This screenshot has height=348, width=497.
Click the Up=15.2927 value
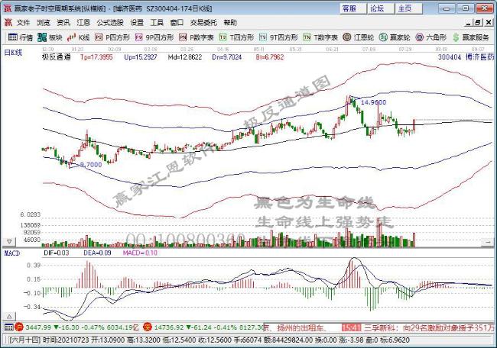(x=141, y=57)
